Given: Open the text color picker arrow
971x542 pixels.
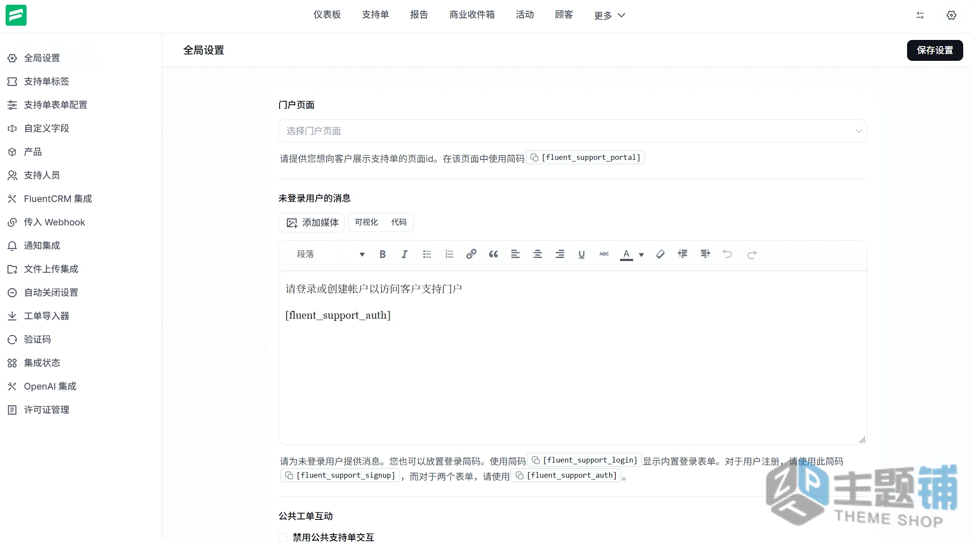Looking at the screenshot, I should click(641, 255).
